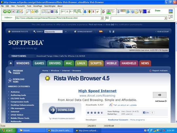Select the DRIVERS category tab
Image resolution: width=177 pixels, height=133 pixels.
click(55, 63)
